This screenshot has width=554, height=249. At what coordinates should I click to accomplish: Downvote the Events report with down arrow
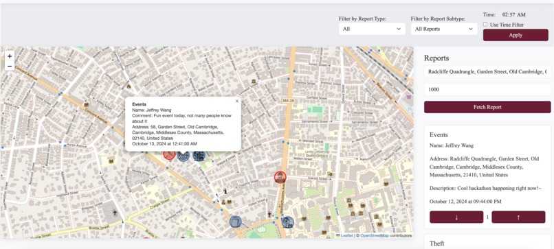(456, 217)
